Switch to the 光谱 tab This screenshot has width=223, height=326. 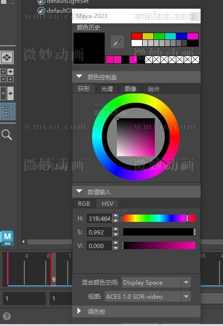point(107,89)
